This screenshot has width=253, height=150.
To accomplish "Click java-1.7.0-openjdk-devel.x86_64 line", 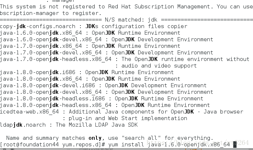I will 106,53.
